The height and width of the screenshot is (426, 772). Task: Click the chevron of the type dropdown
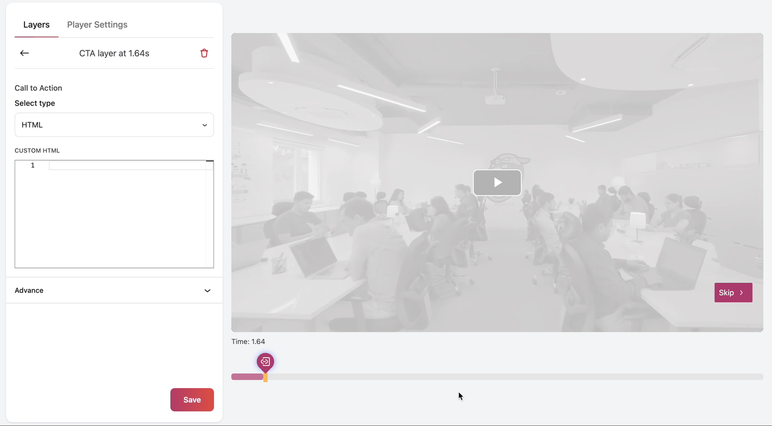[205, 125]
